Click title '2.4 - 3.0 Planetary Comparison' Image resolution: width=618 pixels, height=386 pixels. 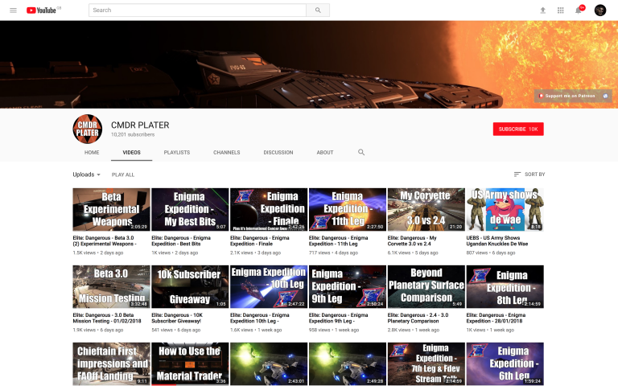418,318
